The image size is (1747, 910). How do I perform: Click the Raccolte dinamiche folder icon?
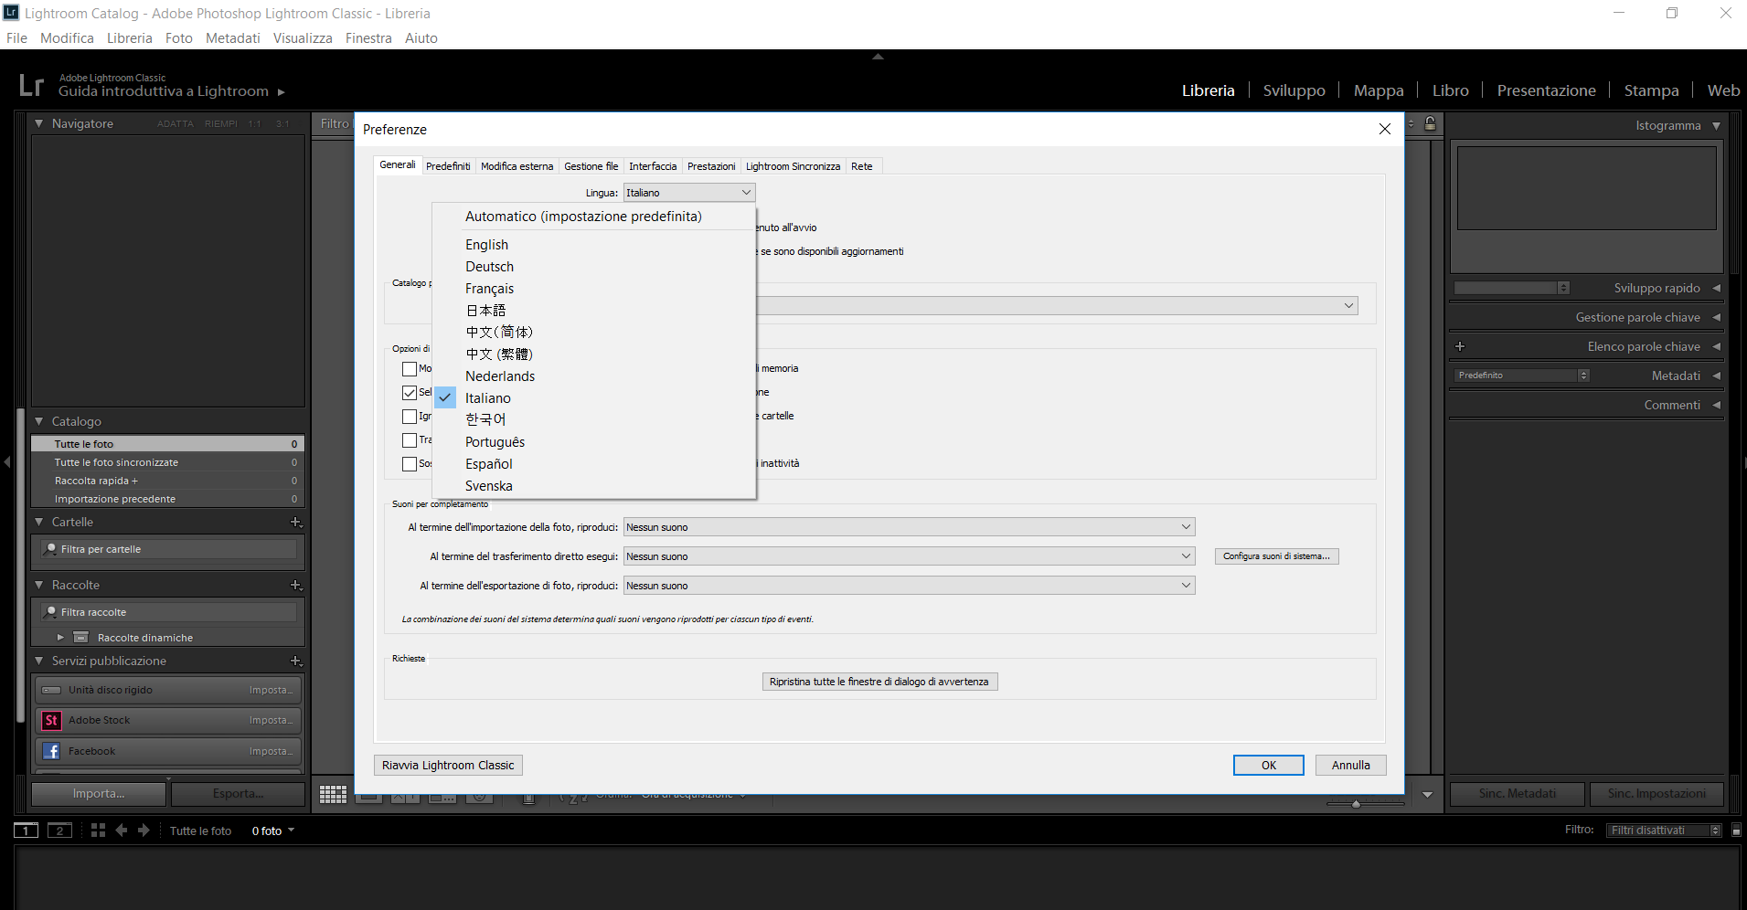click(x=80, y=638)
